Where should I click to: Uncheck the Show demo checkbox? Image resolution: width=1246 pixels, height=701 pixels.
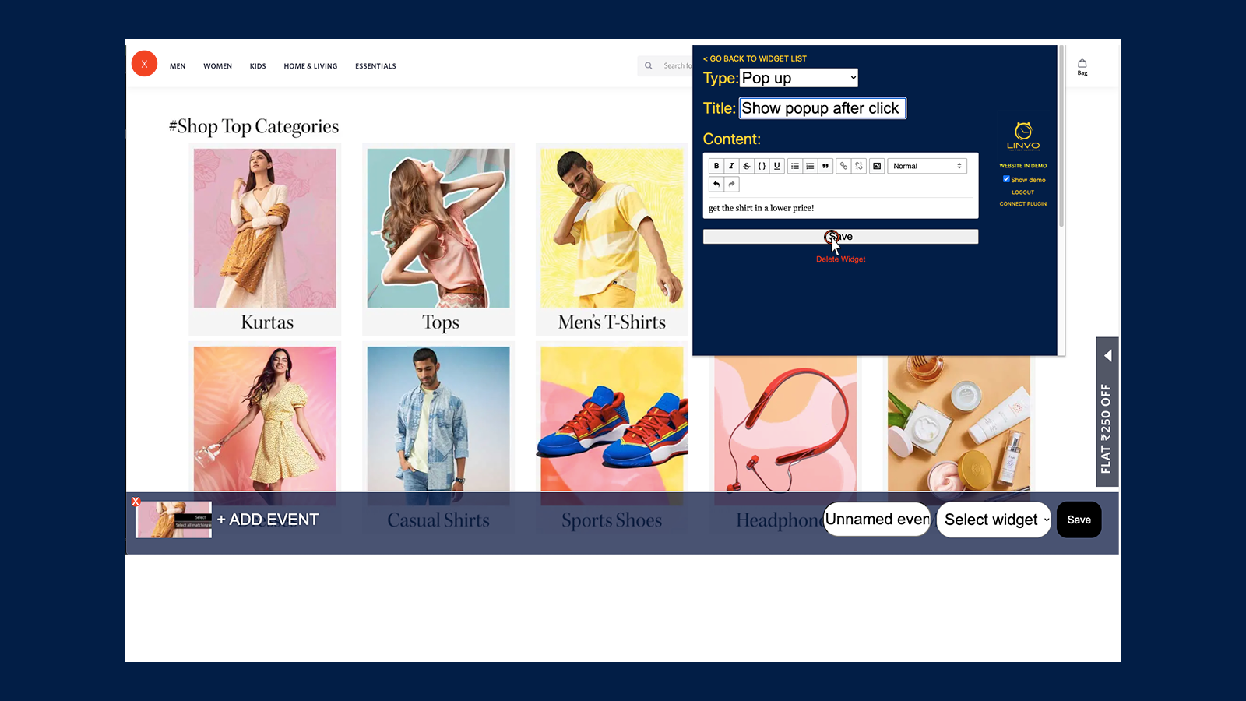[1006, 179]
